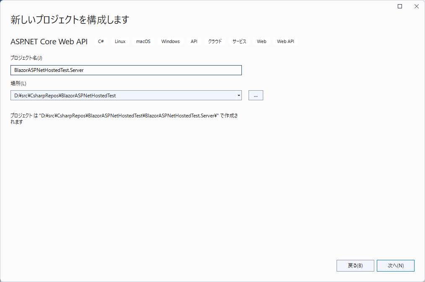Screen dimensions: 425x282
Task: Click the macOS tag
Action: coord(143,41)
